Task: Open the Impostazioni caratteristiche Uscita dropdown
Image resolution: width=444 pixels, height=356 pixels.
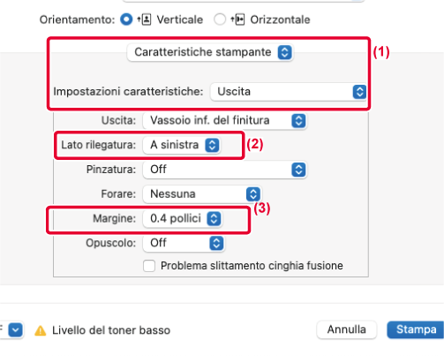Action: coord(289,92)
